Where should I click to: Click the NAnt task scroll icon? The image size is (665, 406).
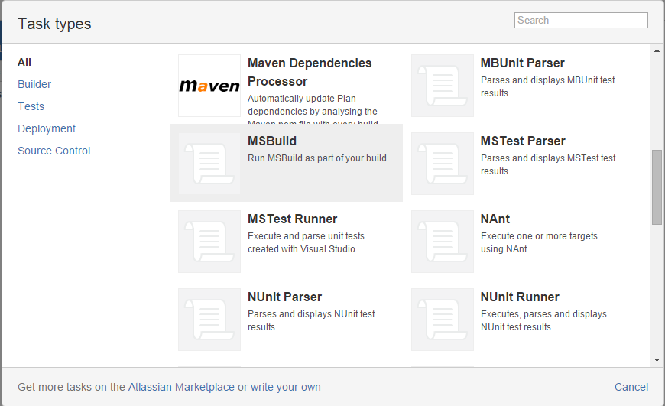(x=443, y=242)
